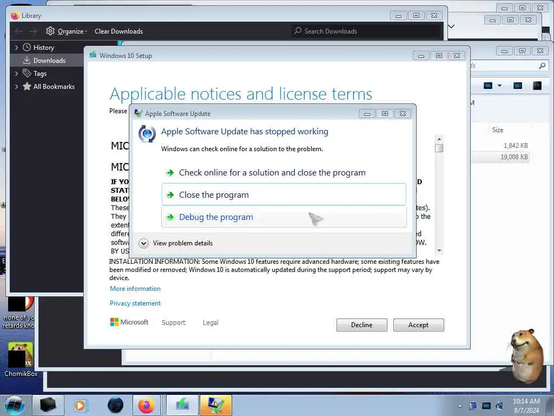Select the 19,008 KB file row
Viewport: 554px width, 416px height.
[x=500, y=157]
